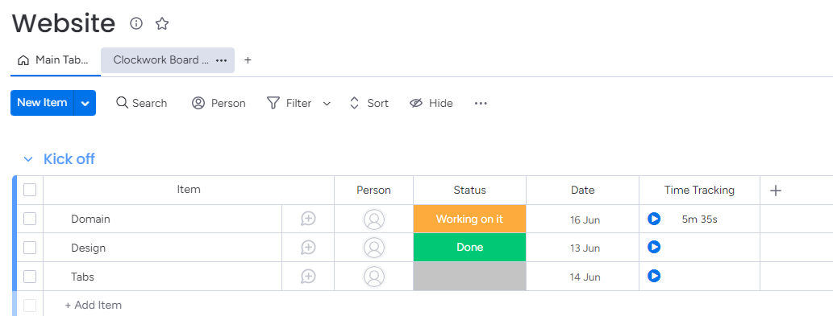The width and height of the screenshot is (833, 316).
Task: Change the orange Working on it status cell
Action: (x=469, y=219)
